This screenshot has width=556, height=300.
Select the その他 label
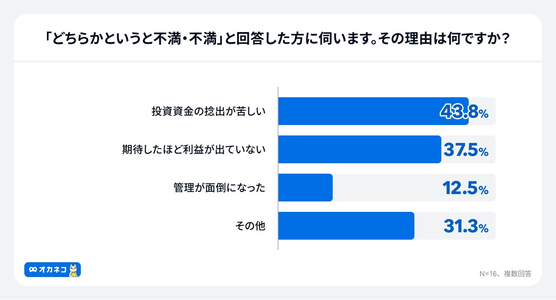click(250, 226)
